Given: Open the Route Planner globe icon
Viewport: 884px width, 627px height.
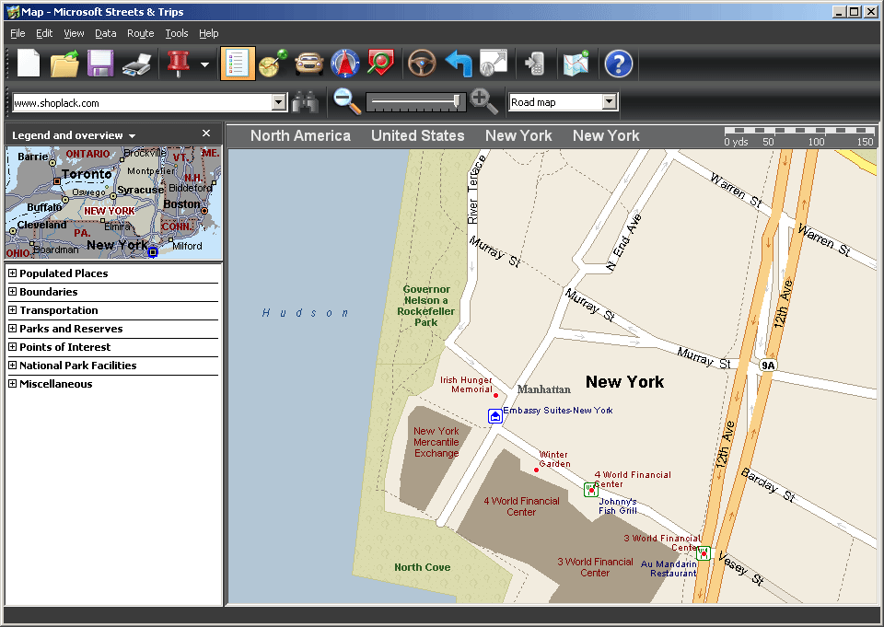Looking at the screenshot, I should (273, 64).
